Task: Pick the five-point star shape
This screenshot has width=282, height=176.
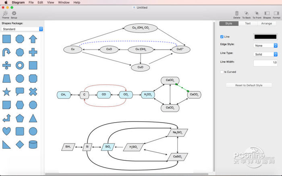Action: (x=6, y=92)
